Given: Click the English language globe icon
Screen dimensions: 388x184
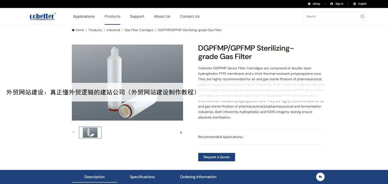Looking at the screenshot, I should 355,4.
